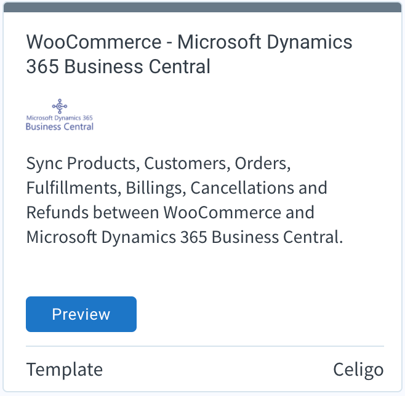Click the word Dynamics in the card title
Viewport: 405px width, 396px height.
tap(310, 42)
